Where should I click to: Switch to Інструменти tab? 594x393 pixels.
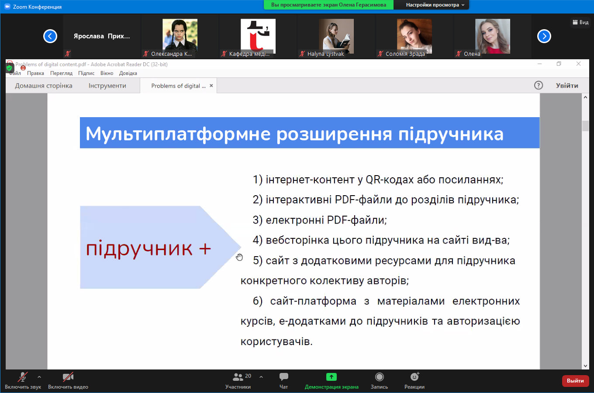tap(107, 86)
